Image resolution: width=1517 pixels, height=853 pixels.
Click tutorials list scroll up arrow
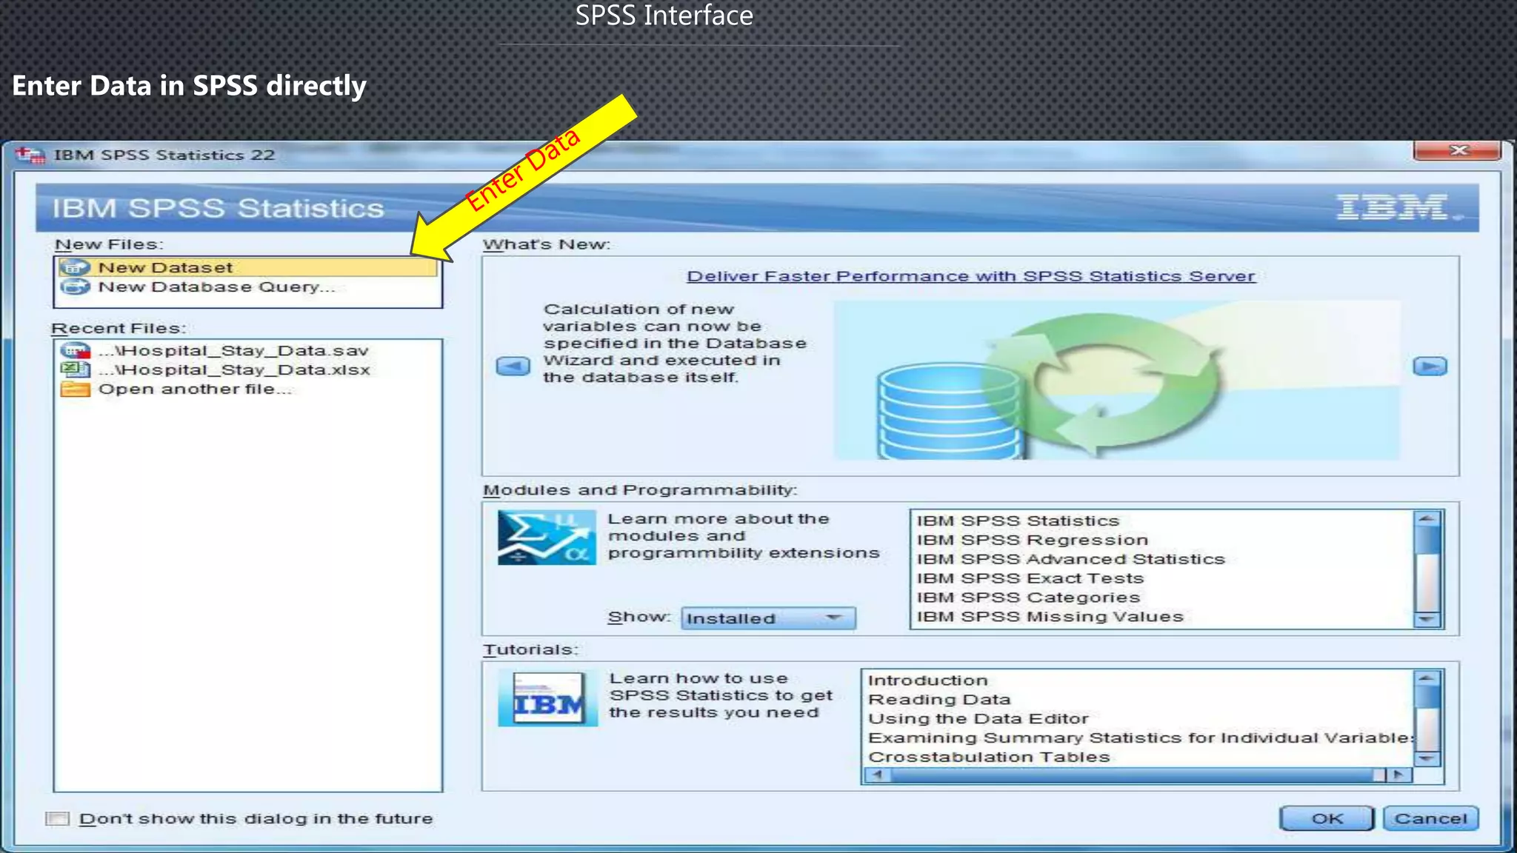pos(1427,678)
